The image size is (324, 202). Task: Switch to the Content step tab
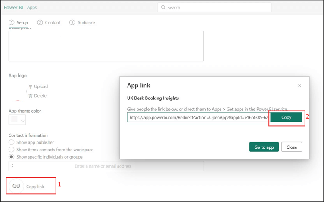point(49,23)
